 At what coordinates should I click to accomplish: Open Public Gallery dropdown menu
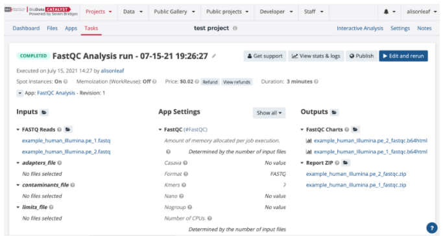click(x=174, y=12)
